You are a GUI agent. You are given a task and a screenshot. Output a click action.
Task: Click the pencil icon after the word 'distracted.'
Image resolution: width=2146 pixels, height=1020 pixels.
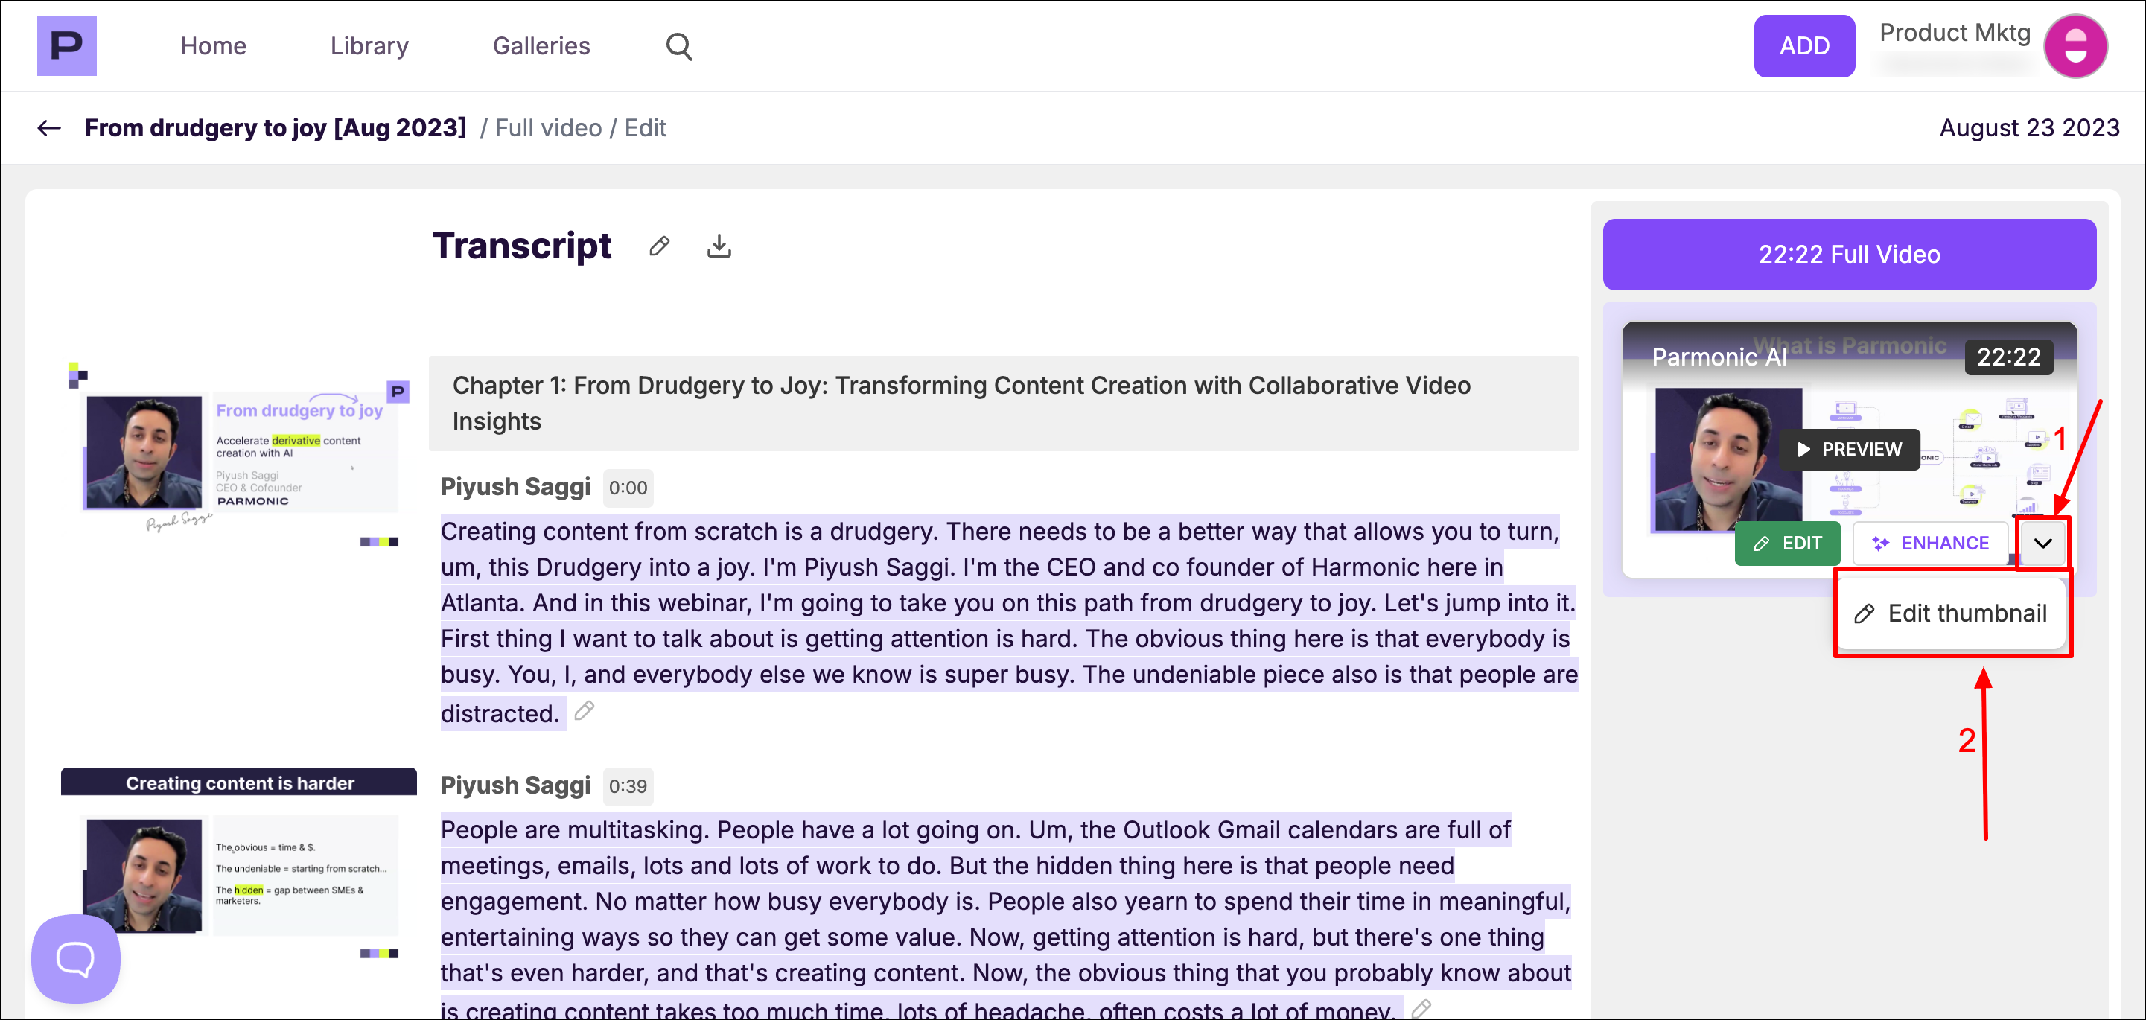585,710
